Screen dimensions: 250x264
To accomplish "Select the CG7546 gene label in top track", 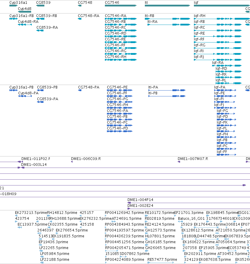I will (112, 3).
